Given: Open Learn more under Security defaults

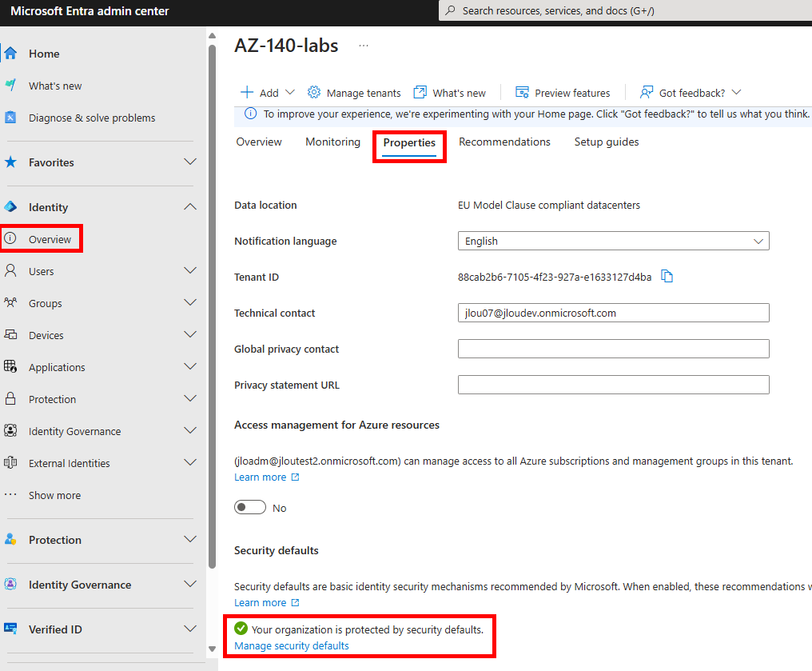Looking at the screenshot, I should tap(267, 602).
